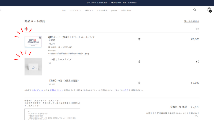Click the 買い物を続ける link
Screen dimensions: 214x120
point(192,21)
